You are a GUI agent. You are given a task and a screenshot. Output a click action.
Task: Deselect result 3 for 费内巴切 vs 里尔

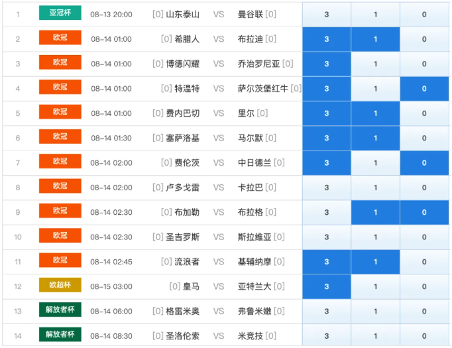327,113
